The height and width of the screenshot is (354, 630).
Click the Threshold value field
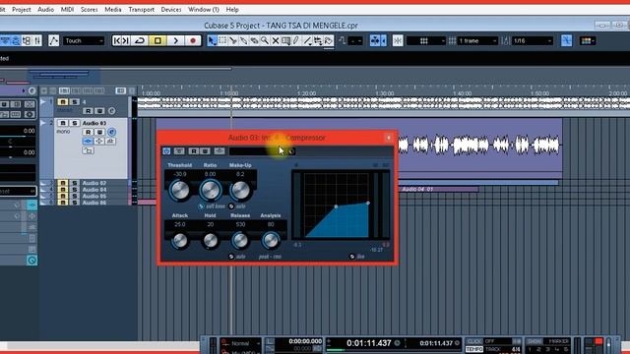click(x=180, y=174)
